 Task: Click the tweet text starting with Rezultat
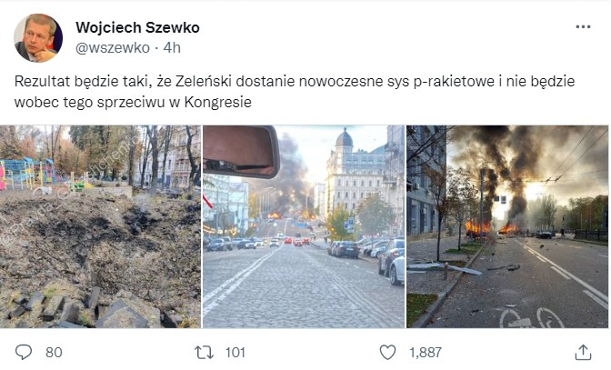pos(295,92)
